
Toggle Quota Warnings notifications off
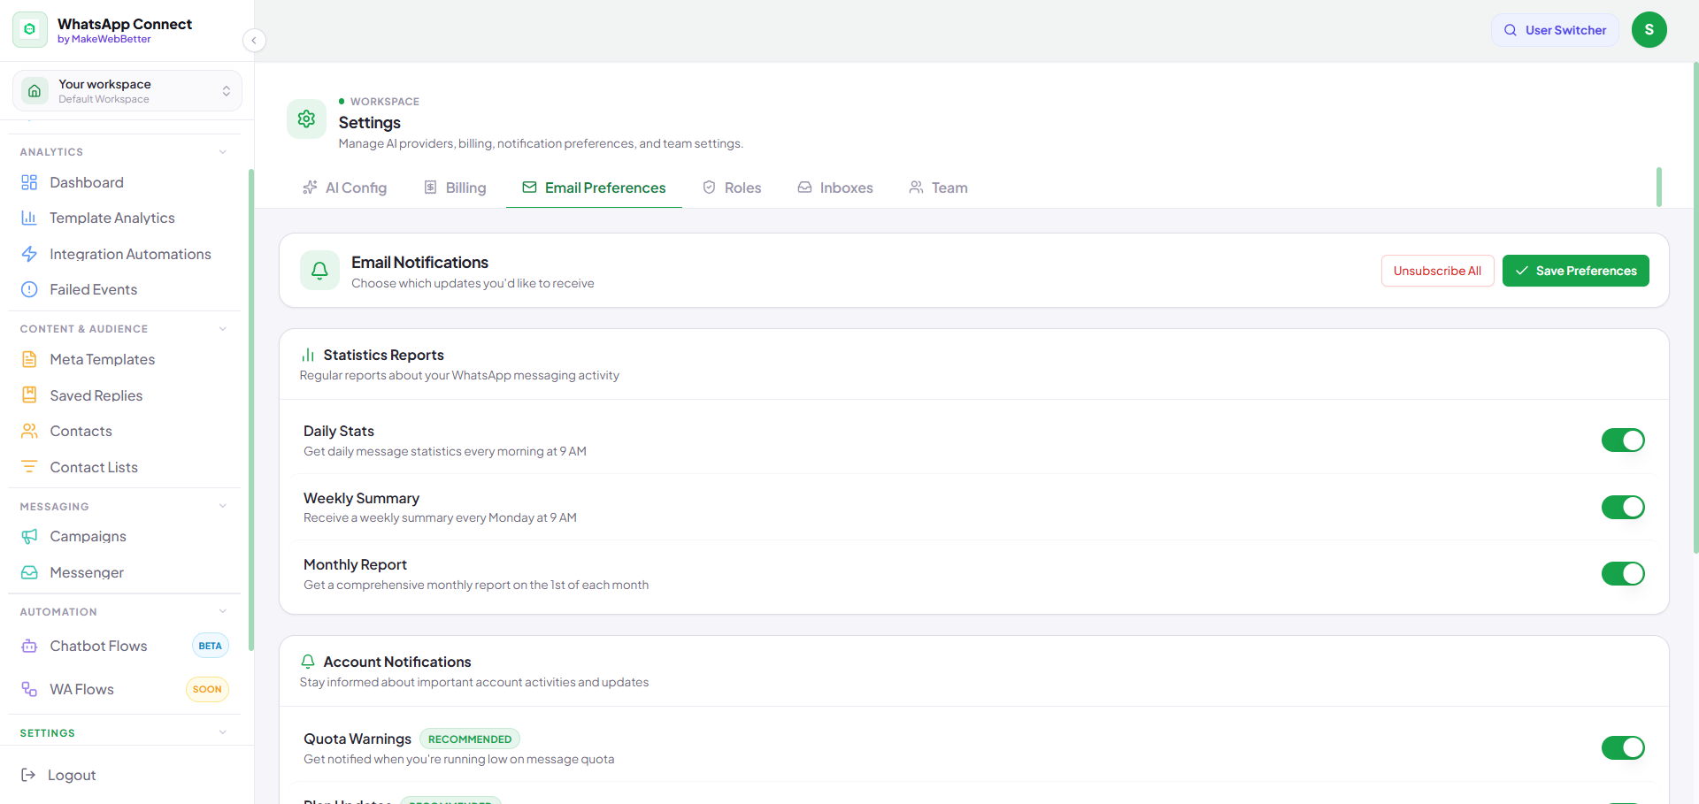coord(1623,748)
